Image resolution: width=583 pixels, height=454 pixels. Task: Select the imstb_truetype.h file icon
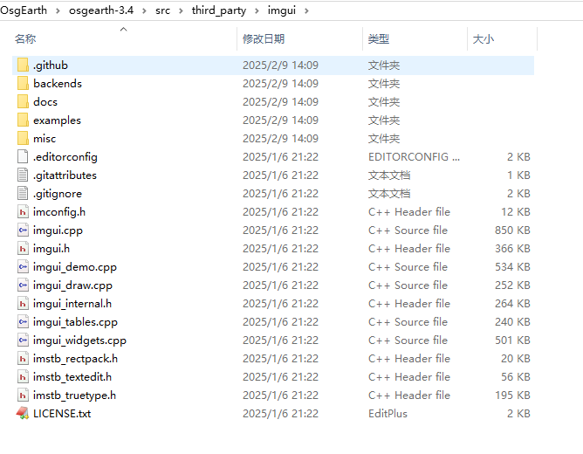(x=23, y=396)
